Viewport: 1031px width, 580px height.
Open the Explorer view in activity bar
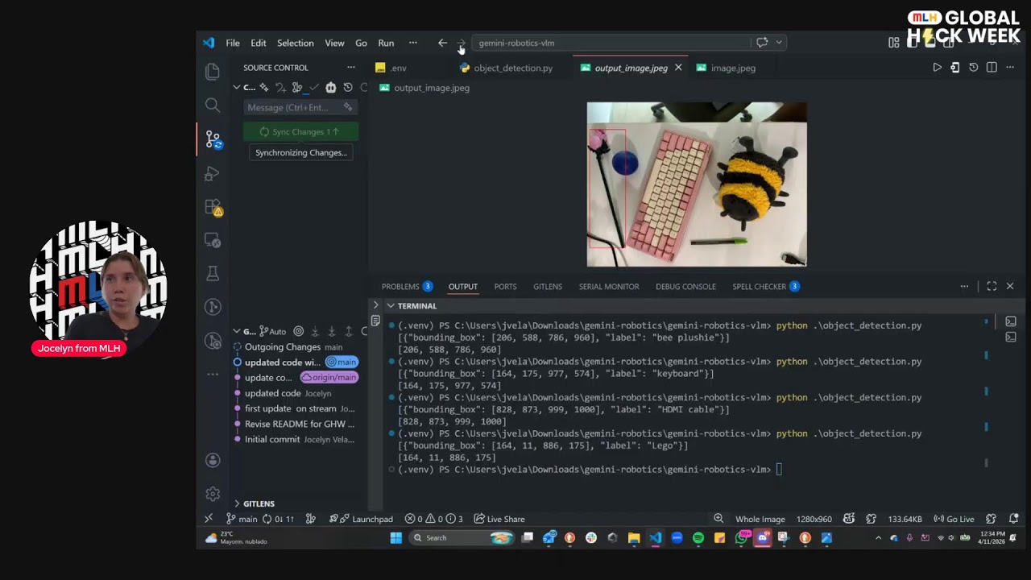[x=213, y=72]
